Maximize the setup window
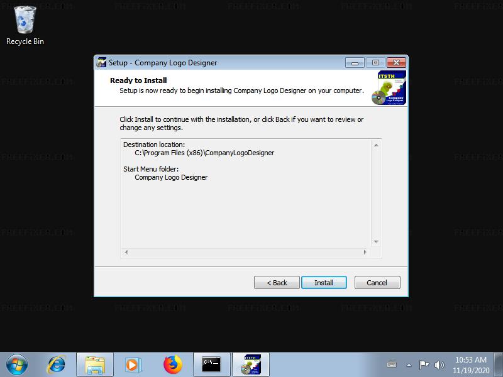Screen dimensions: 503x377 tap(375, 62)
